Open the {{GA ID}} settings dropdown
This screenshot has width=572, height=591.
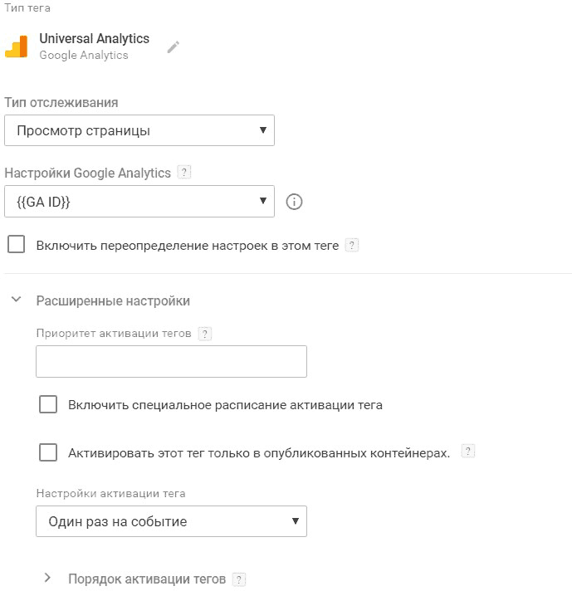(139, 201)
